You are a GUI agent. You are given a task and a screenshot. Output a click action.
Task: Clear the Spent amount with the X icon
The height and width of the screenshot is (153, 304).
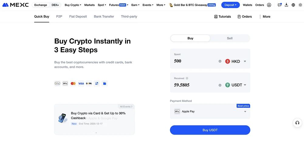(220, 61)
